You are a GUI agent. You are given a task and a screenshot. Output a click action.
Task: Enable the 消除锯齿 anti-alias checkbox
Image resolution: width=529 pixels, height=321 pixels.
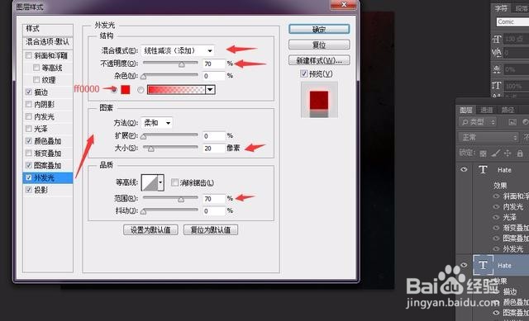click(x=174, y=182)
